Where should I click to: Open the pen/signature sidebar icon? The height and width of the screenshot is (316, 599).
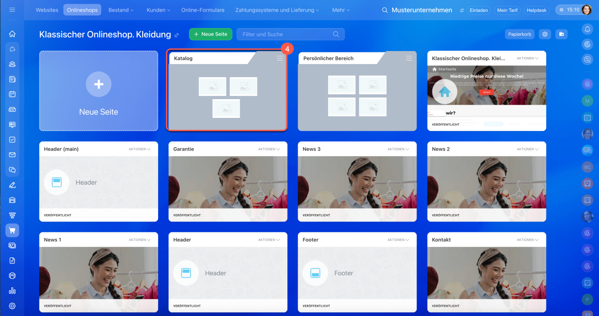coord(12,185)
